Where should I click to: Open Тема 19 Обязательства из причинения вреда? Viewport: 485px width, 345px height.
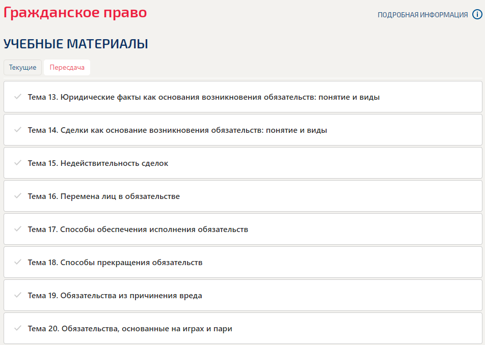pos(115,295)
